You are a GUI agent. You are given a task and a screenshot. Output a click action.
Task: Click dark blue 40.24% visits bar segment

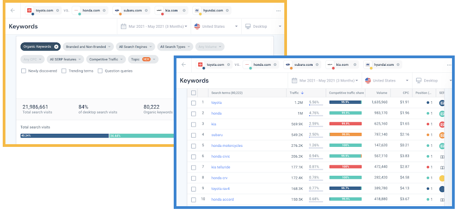pyautogui.click(x=65, y=135)
